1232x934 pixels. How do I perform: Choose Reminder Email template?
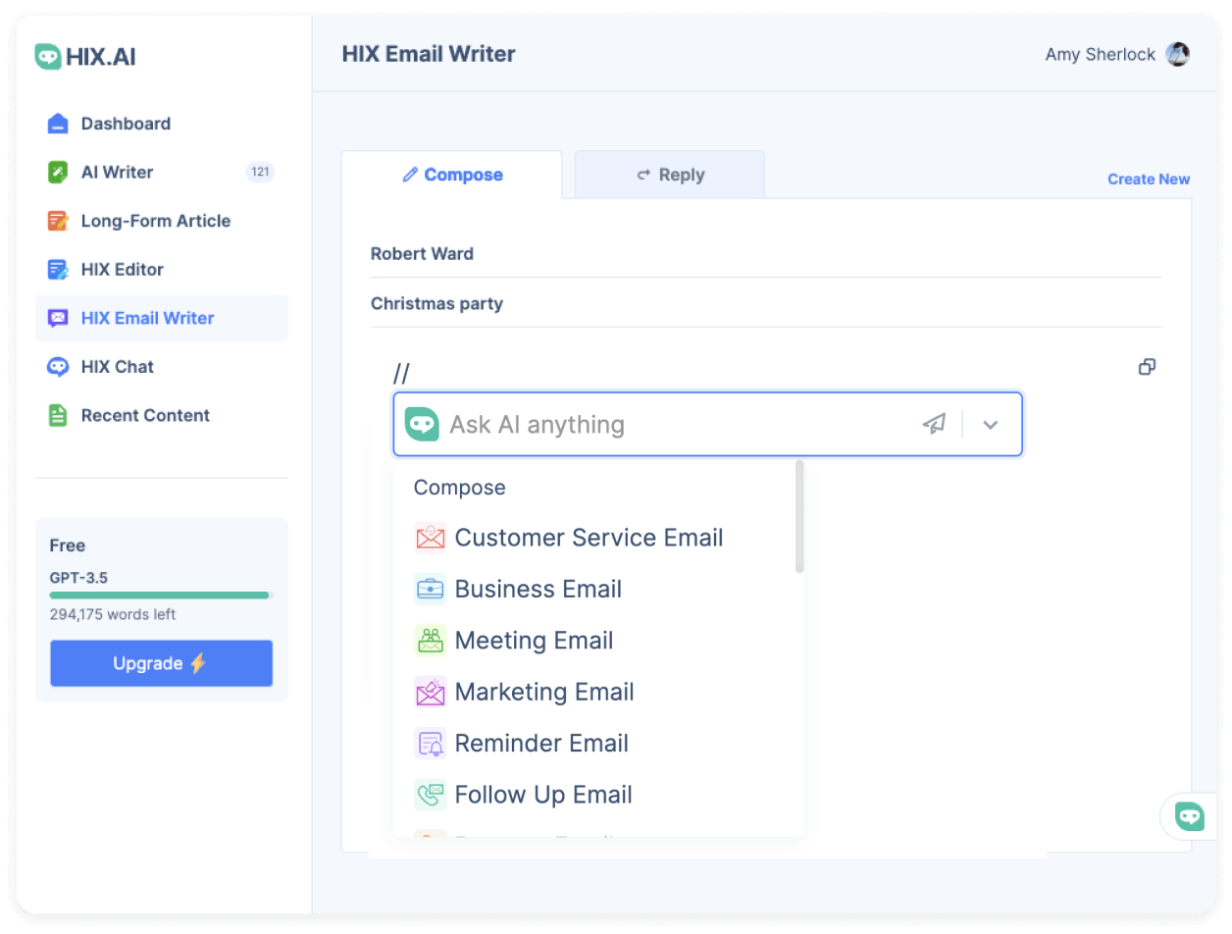click(x=596, y=743)
